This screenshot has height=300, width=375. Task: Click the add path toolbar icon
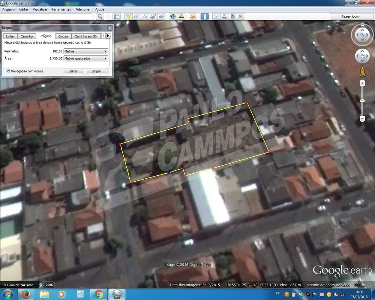(x=145, y=16)
